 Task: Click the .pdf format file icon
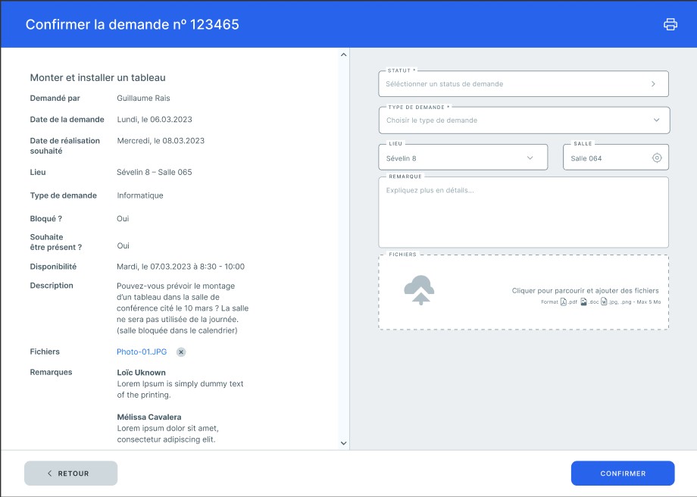pyautogui.click(x=564, y=302)
